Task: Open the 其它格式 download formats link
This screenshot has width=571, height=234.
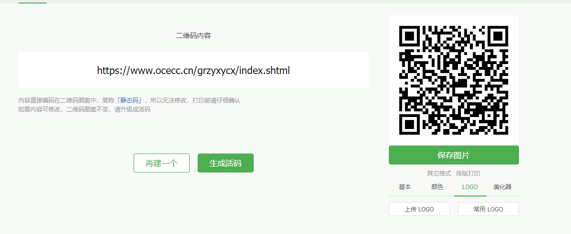Action: pos(439,173)
